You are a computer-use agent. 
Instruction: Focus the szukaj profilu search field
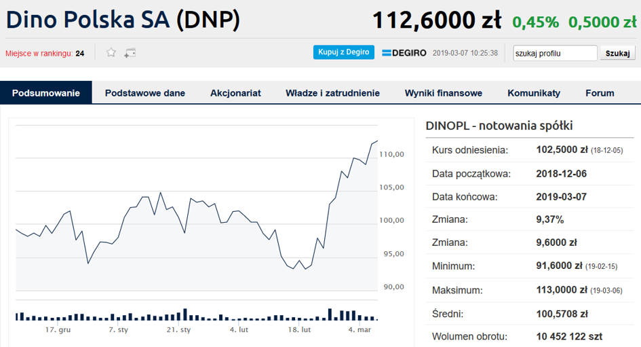tap(555, 53)
